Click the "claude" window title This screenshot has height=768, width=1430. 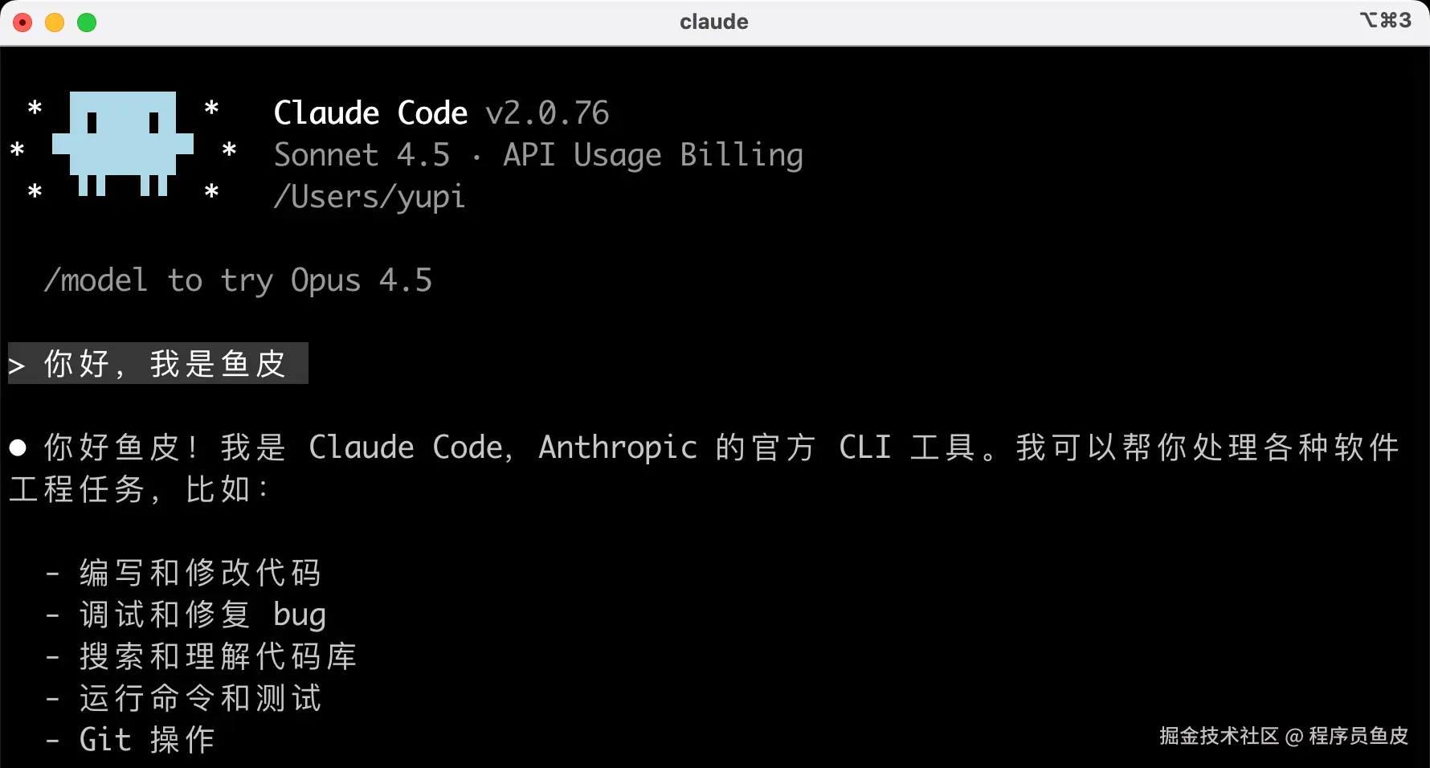point(713,22)
